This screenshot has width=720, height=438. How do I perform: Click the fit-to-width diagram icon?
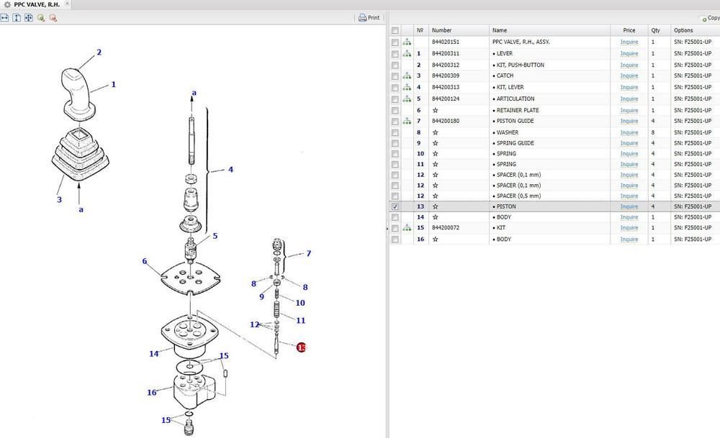coord(4,18)
